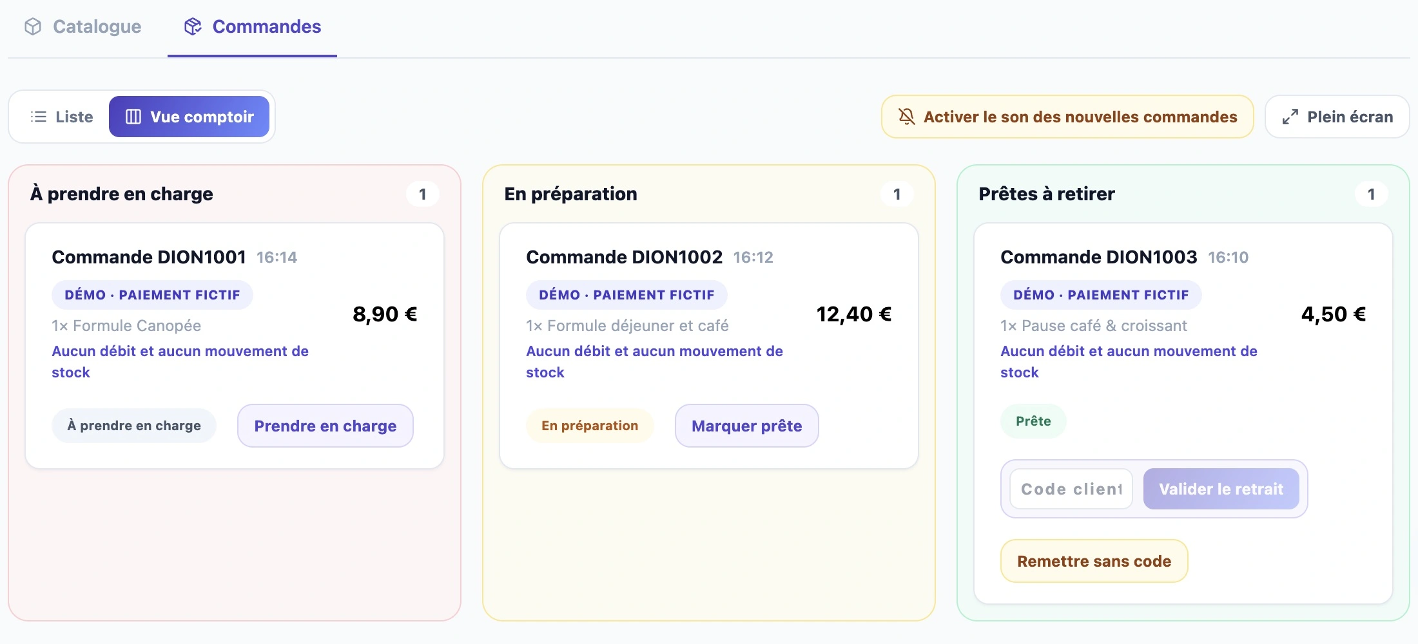Click the Commandes package icon
The width and height of the screenshot is (1418, 644).
[x=193, y=26]
